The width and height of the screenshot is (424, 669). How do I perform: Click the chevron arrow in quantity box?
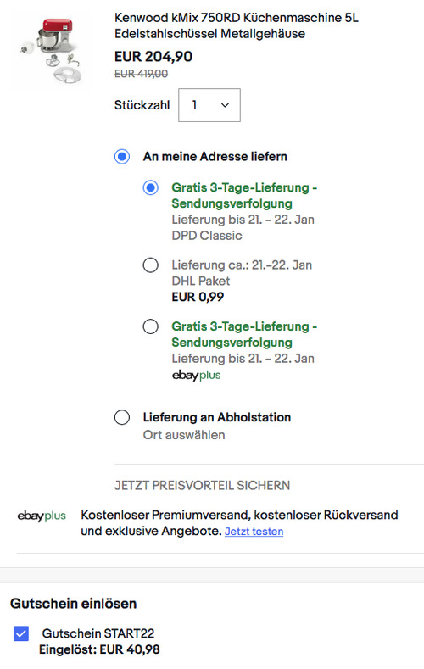coord(225,105)
